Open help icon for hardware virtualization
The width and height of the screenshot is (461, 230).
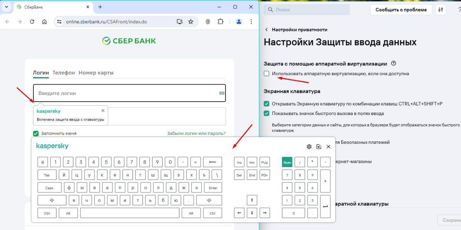click(393, 64)
